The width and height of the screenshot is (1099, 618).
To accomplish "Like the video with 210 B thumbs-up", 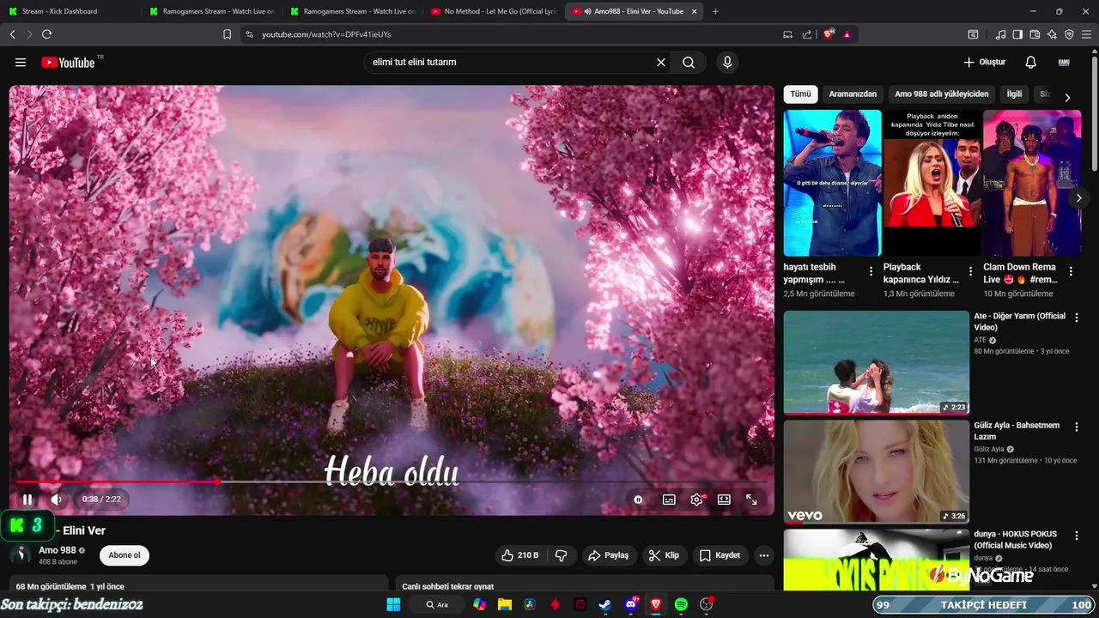I will [520, 555].
